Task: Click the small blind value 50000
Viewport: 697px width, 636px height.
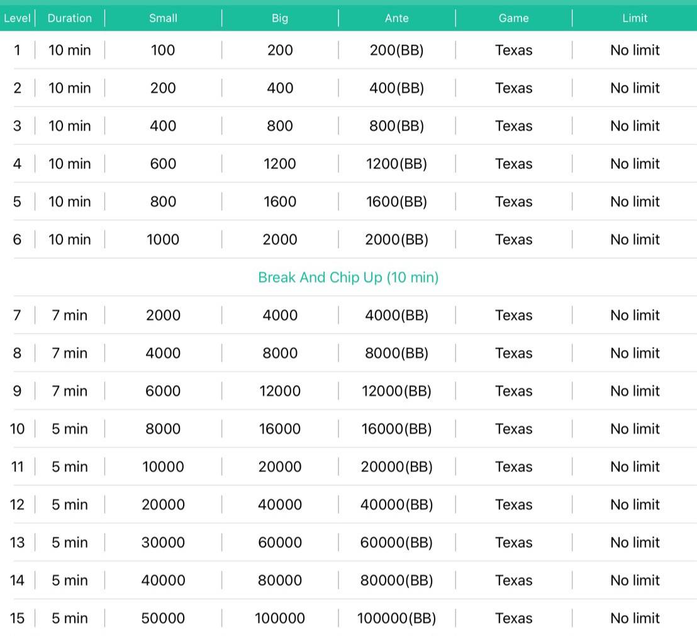Action: [163, 618]
